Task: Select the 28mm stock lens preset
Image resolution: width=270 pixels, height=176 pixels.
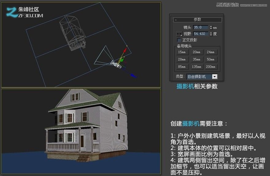Action: pos(182,60)
